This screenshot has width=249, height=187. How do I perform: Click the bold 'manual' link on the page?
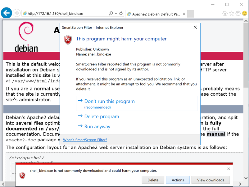click(x=216, y=134)
